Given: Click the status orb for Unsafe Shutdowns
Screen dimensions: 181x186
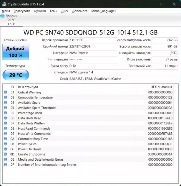Looking at the screenshot, I should [x=5, y=154].
